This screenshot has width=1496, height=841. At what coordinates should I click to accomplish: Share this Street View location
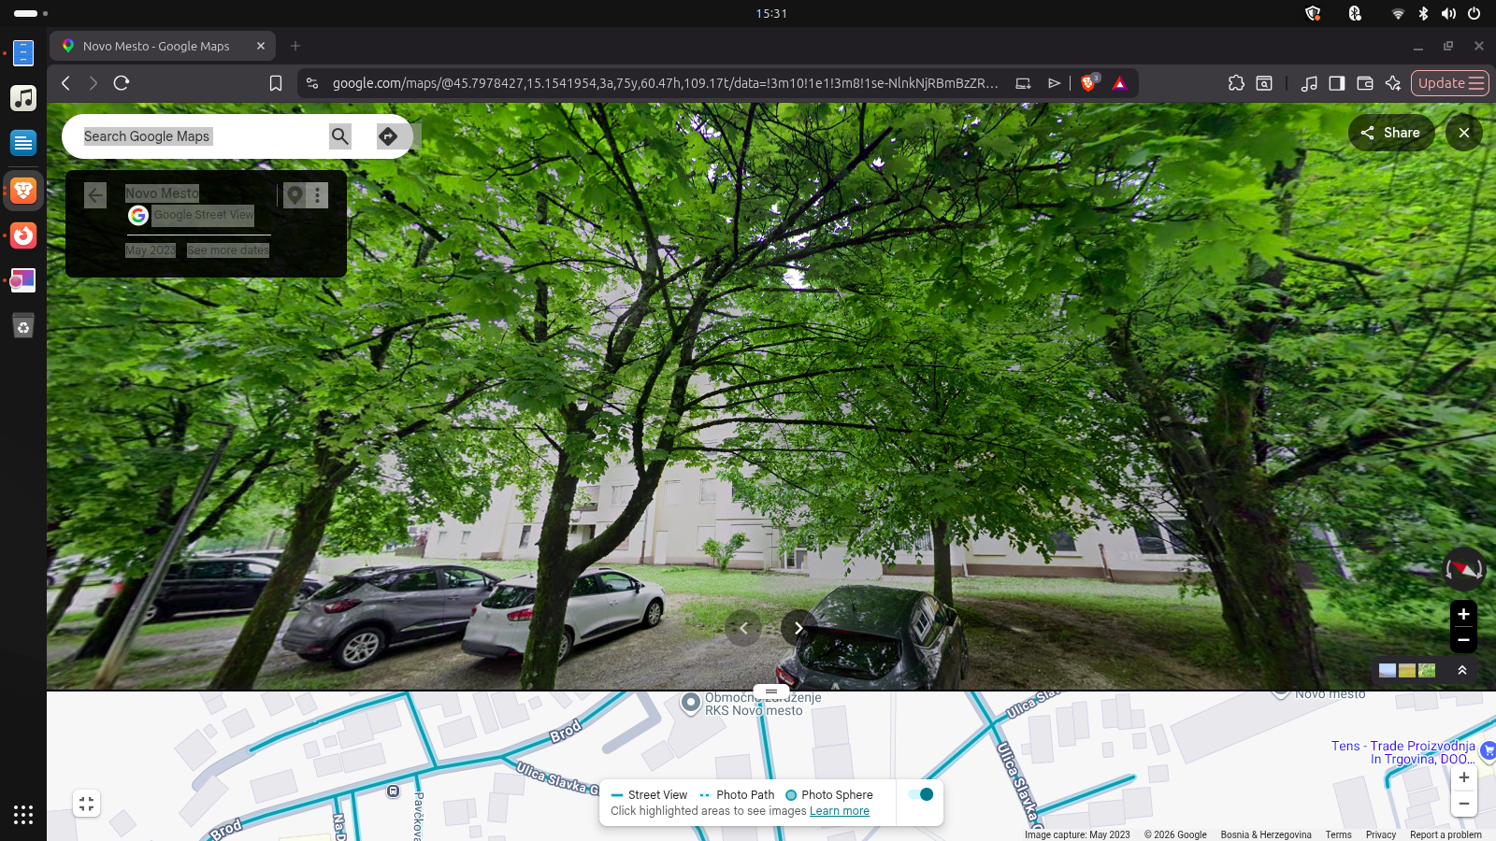[1390, 133]
